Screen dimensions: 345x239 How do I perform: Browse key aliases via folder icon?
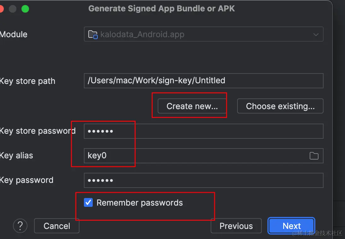pyautogui.click(x=314, y=156)
